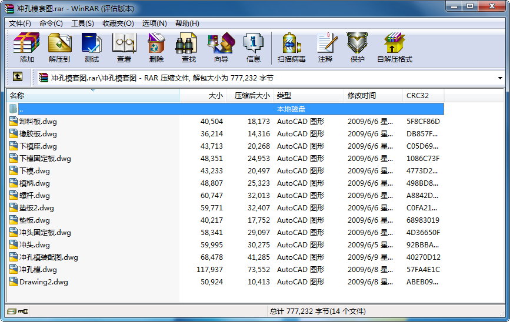This screenshot has width=510, height=322.
Task: Click the WinRAR icon in title bar
Action: pos(9,8)
